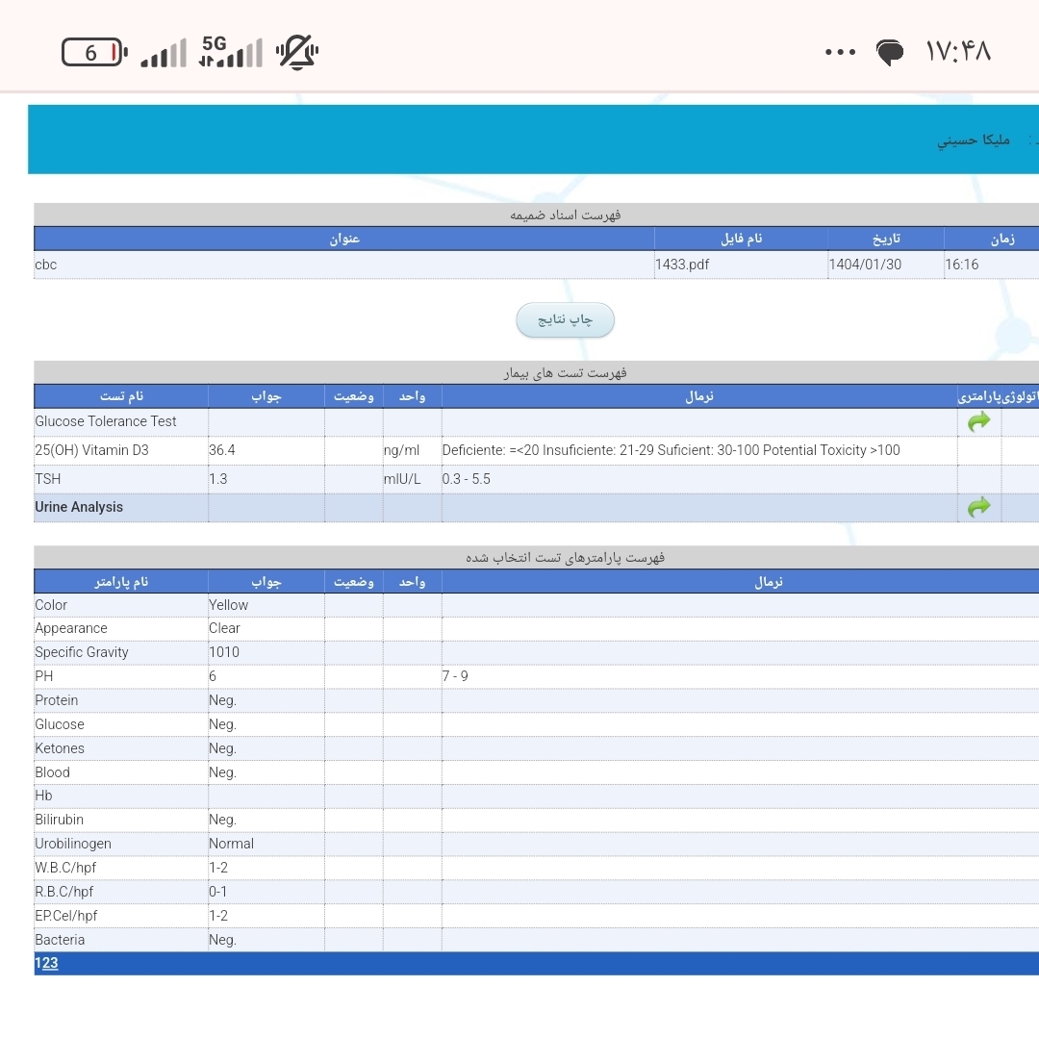The width and height of the screenshot is (1039, 1062).
Task: Click the 1010 specific gravity value
Action: pyautogui.click(x=224, y=652)
